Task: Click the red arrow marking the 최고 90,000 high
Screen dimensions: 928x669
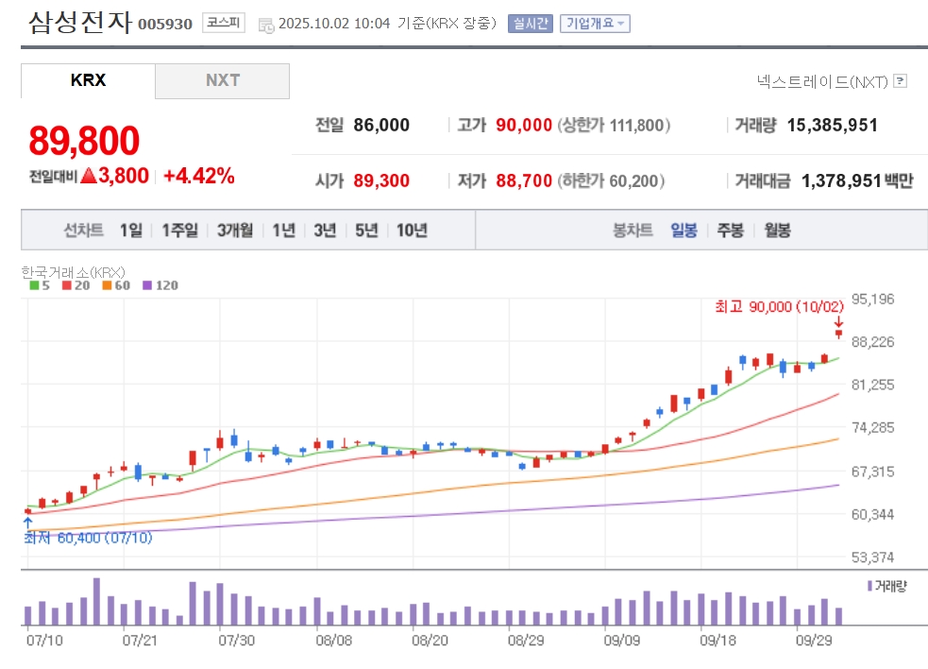Action: (837, 322)
